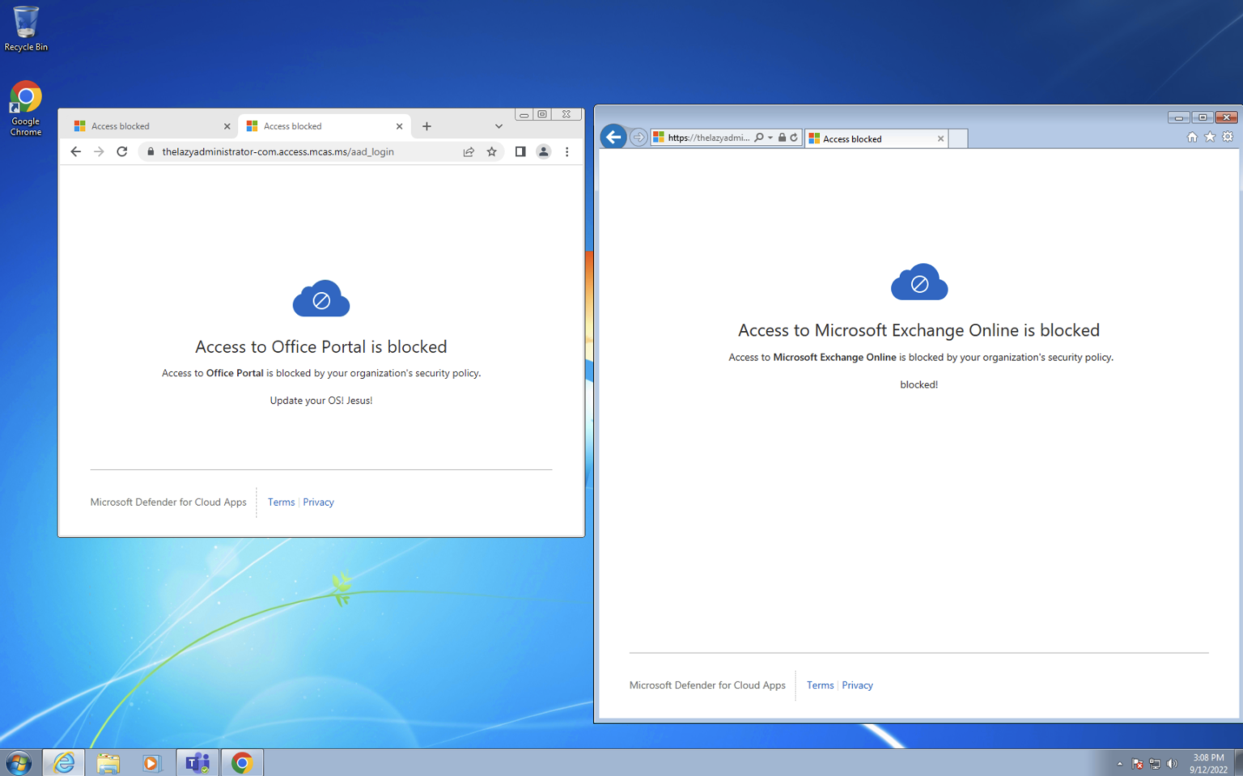Open the Recycle Bin desktop icon
The height and width of the screenshot is (776, 1243).
pos(26,29)
